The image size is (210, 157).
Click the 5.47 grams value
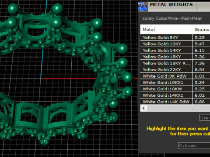pyautogui.click(x=199, y=44)
